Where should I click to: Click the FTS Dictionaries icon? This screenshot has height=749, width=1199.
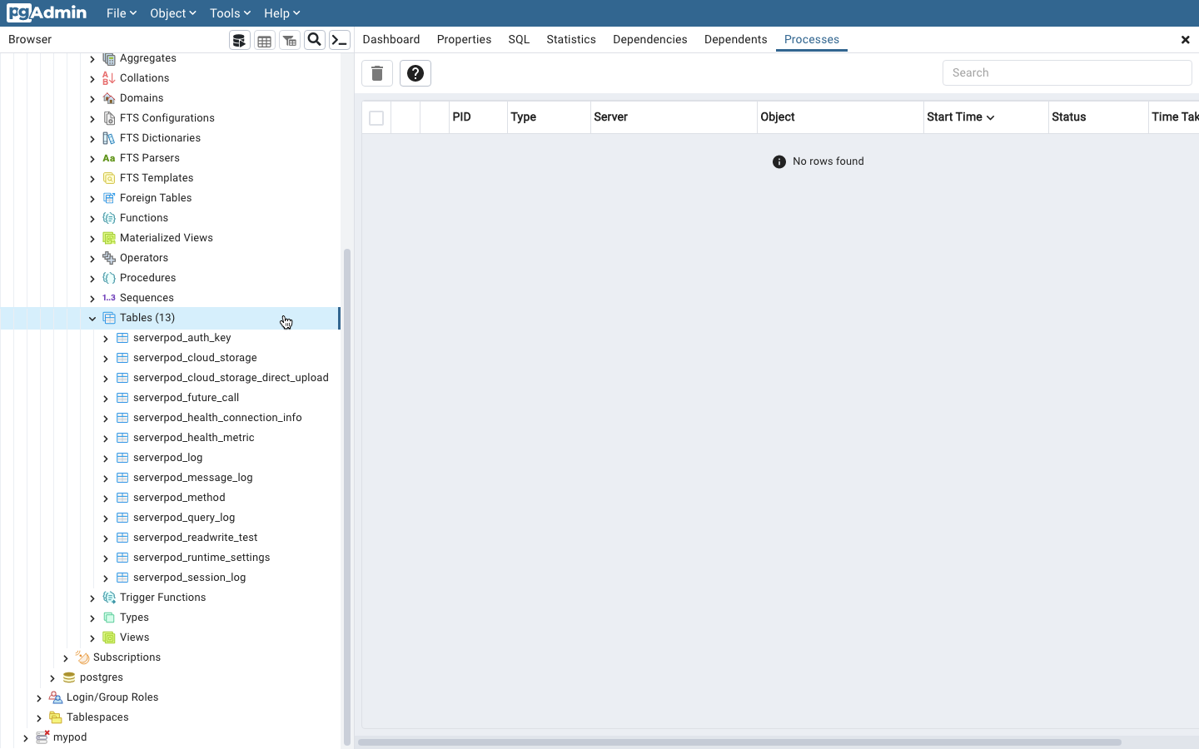(109, 138)
